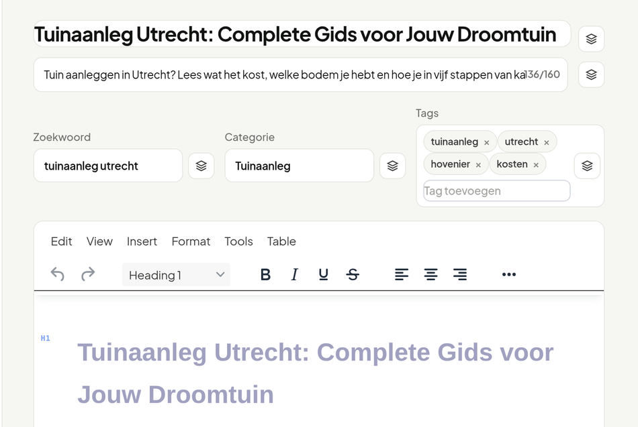Click the layers icon beside the Tags box
The height and width of the screenshot is (427, 638).
587,166
